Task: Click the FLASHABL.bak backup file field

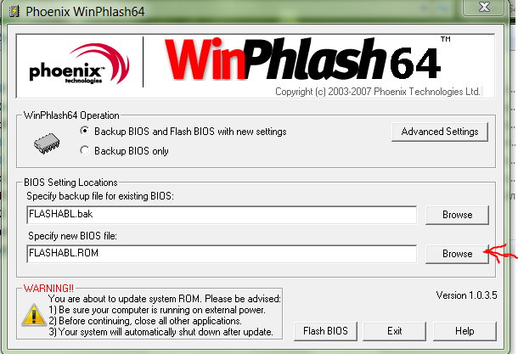Action: [222, 215]
